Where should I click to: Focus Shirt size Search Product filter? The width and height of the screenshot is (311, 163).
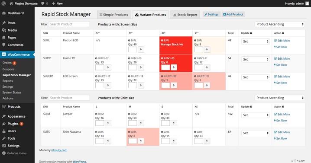pos(69,98)
